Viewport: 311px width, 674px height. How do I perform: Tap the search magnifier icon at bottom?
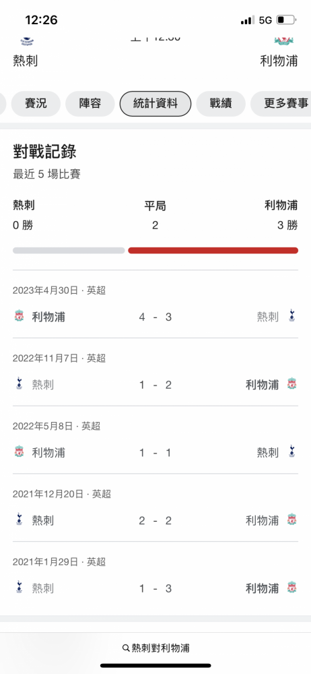(x=126, y=648)
